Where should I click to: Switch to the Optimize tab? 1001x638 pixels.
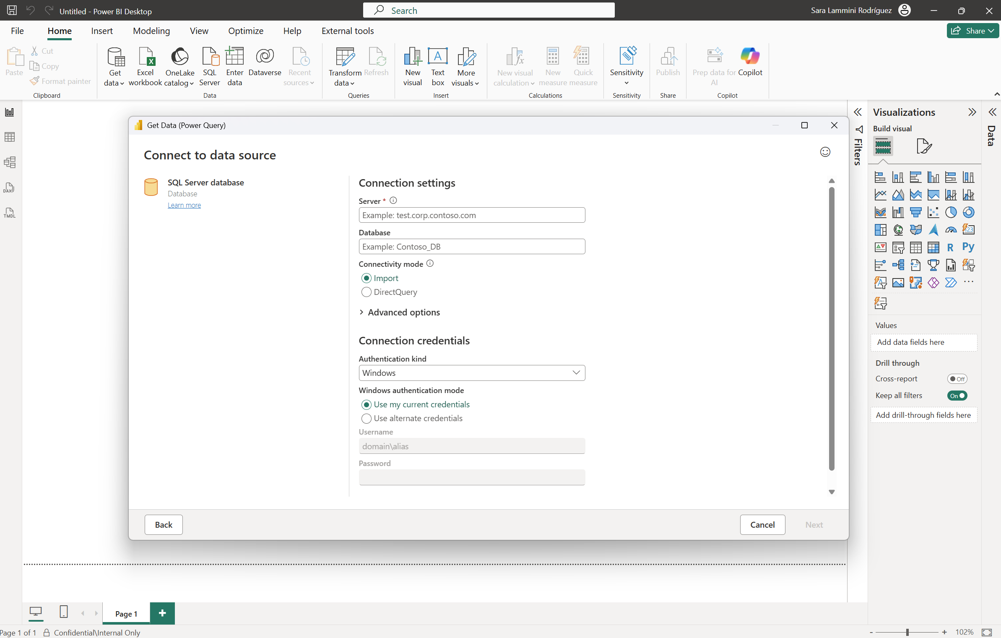246,31
